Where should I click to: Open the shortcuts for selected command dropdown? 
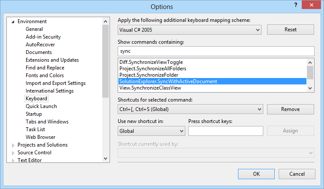259,109
